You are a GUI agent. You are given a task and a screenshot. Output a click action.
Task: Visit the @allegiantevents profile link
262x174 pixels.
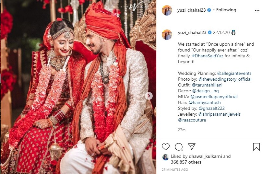(x=234, y=73)
